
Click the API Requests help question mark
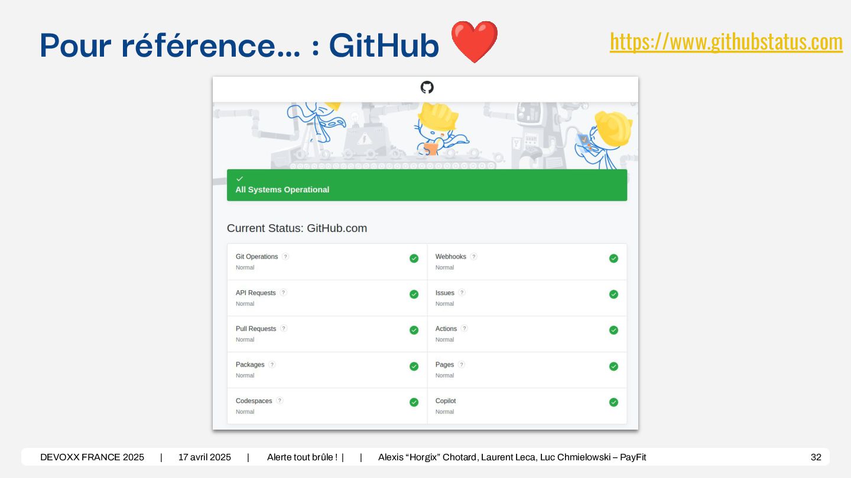point(283,293)
